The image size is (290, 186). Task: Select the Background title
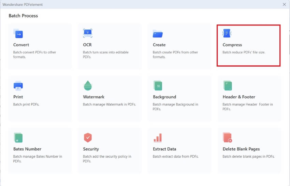point(164,97)
